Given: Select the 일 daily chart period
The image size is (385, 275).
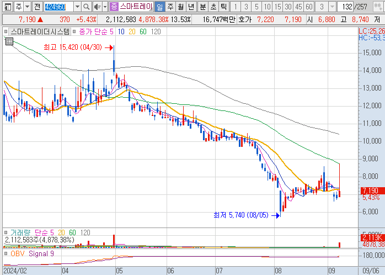Looking at the screenshot, I should (160, 7).
